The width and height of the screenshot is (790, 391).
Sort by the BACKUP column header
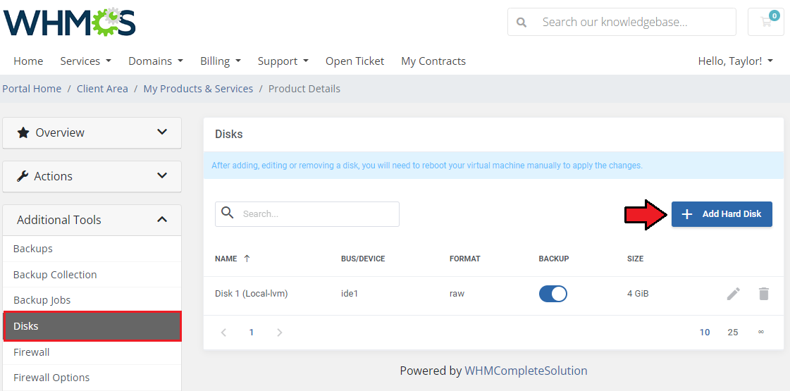pos(554,259)
